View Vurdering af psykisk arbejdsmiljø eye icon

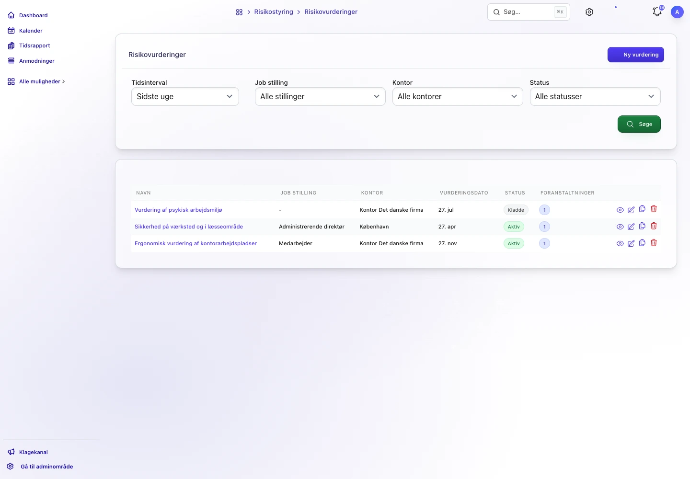point(620,210)
